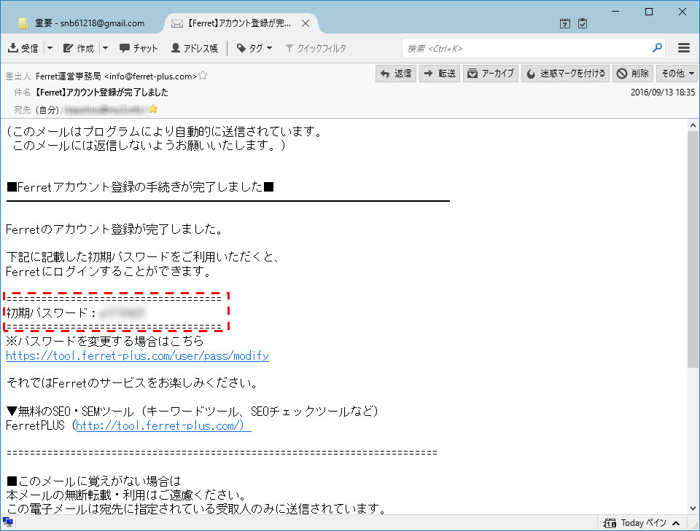Click the subject 【Ferret】アカウント登録が完了しました
The width and height of the screenshot is (700, 531).
(x=102, y=93)
